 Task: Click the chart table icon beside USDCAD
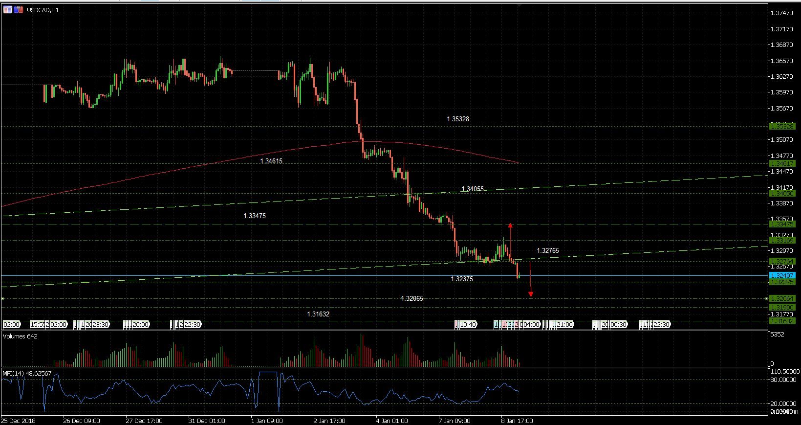(x=7, y=10)
